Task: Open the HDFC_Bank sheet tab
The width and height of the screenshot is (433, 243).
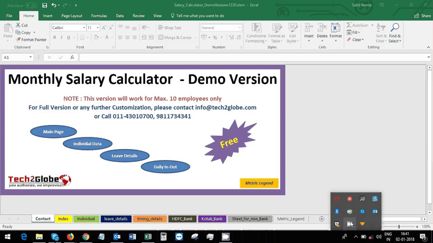Action: click(182, 219)
